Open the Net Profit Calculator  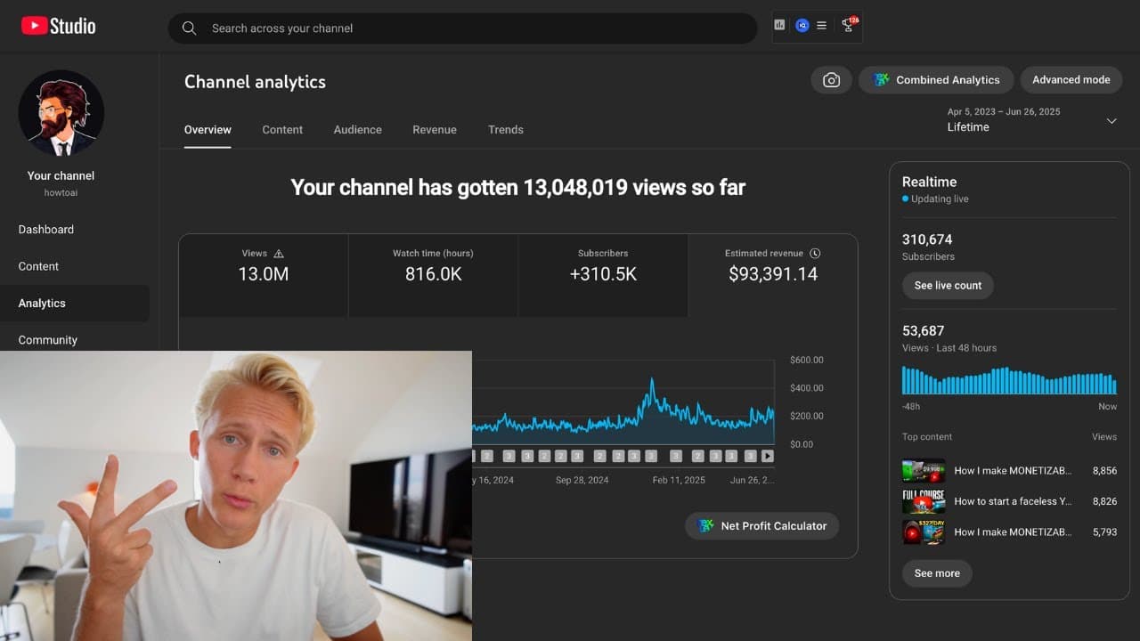coord(762,526)
